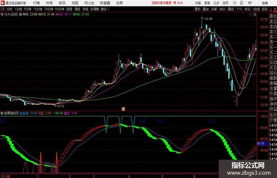Click the 生命线 33.48 indicator value
Image resolution: width=277 pixels, height=178 pixels.
click(28, 113)
